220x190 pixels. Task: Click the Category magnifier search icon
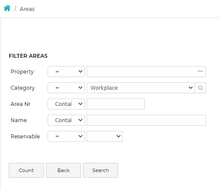[x=201, y=88]
